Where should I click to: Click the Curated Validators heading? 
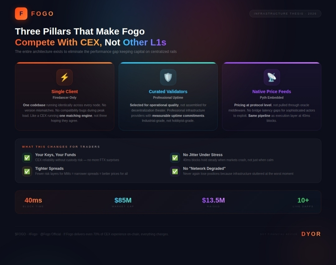click(168, 92)
